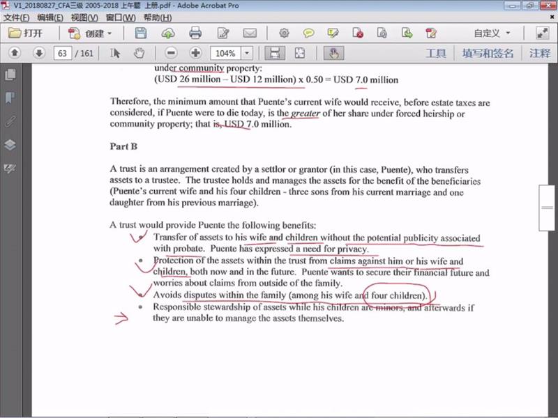The height and width of the screenshot is (418, 558).
Task: Add a sticky note comment
Action: tap(308, 33)
